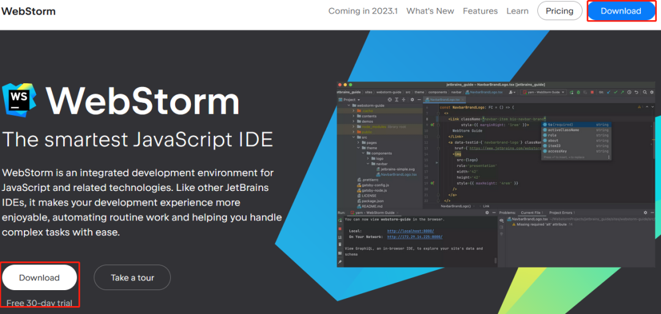The image size is (661, 314).
Task: Click the Git history clock icon
Action: click(629, 92)
